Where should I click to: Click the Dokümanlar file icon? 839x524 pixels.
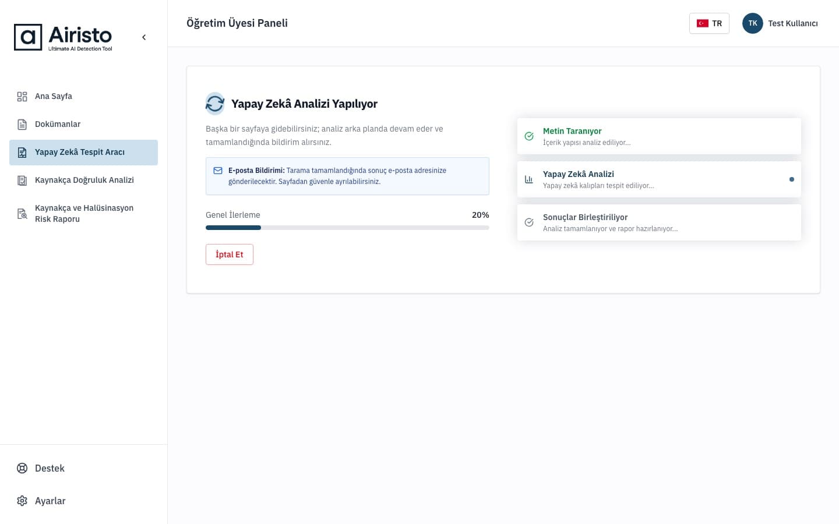tap(22, 125)
